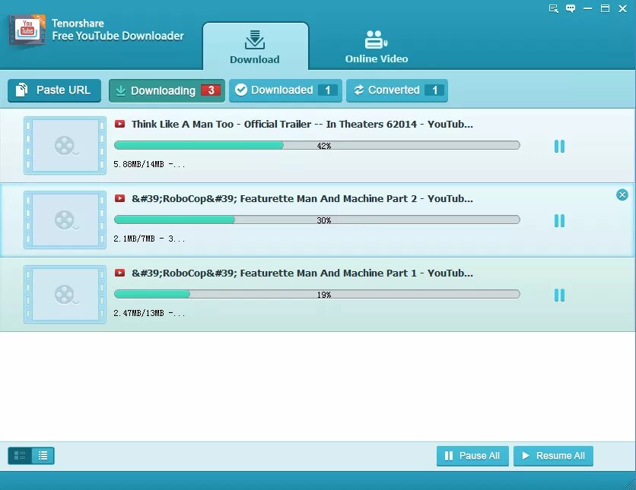Image resolution: width=636 pixels, height=490 pixels.
Task: Pause the Think Like A Man Too download
Action: pos(559,147)
